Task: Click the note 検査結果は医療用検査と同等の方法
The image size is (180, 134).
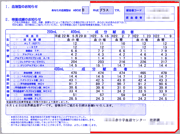Action: pos(38,102)
